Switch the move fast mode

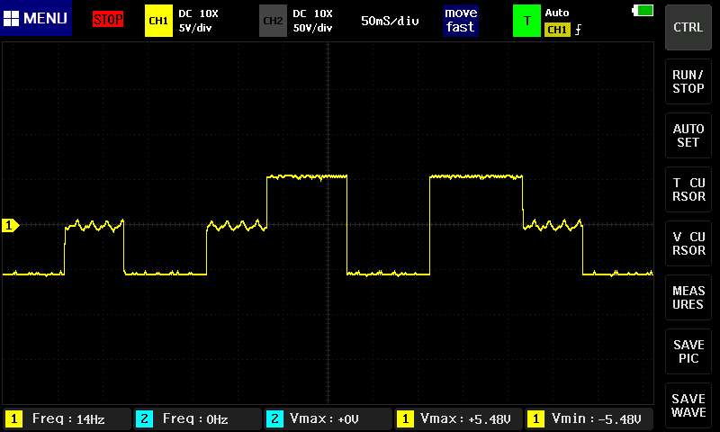pos(460,20)
